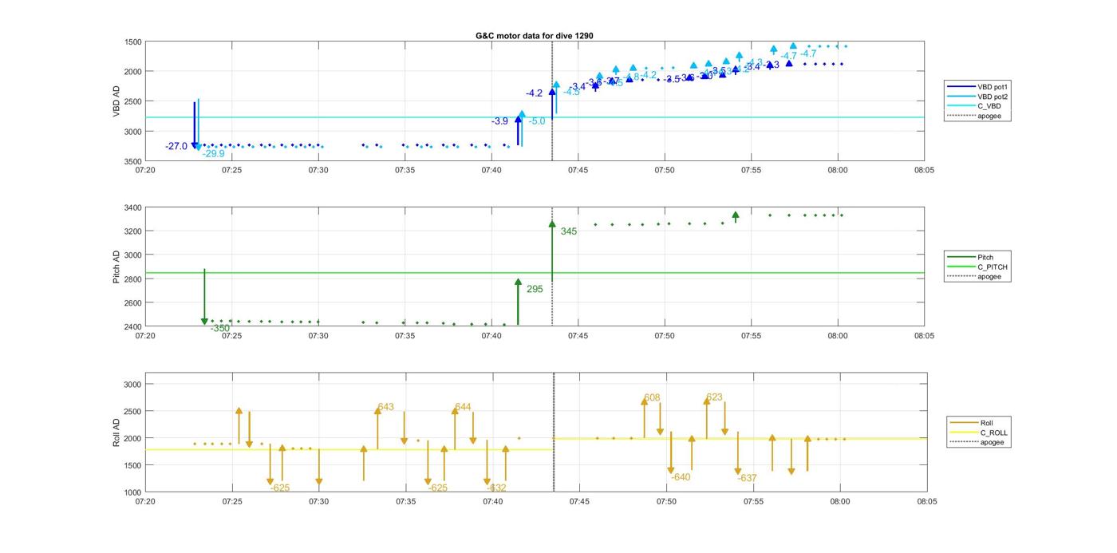Click the plot title for dive 1290

535,36
